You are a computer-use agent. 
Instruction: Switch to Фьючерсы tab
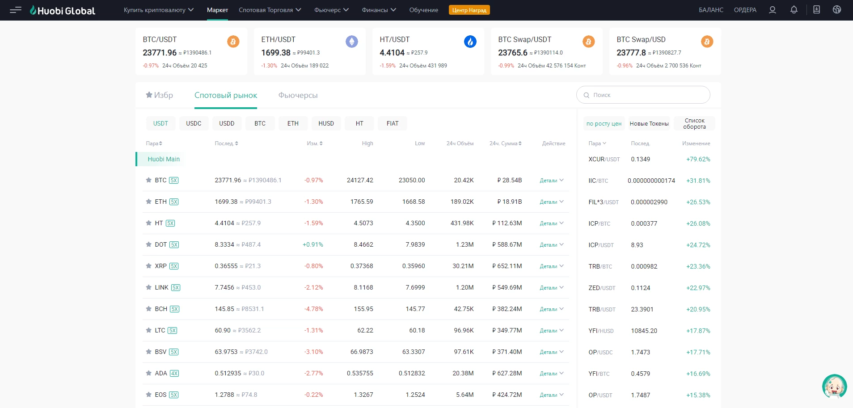click(298, 95)
